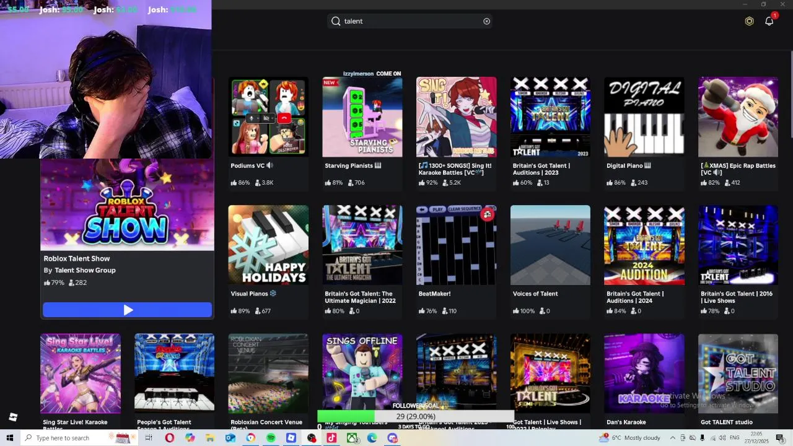Open the Starving Pianists game thumbnail
Screen dimensions: 793x446
coord(362,116)
